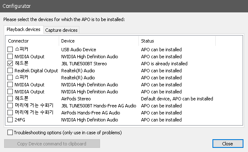Image resolution: width=248 pixels, height=152 pixels.
Task: Check the last NVIDIA Output checkbox above AirPods
Action: coord(10,92)
